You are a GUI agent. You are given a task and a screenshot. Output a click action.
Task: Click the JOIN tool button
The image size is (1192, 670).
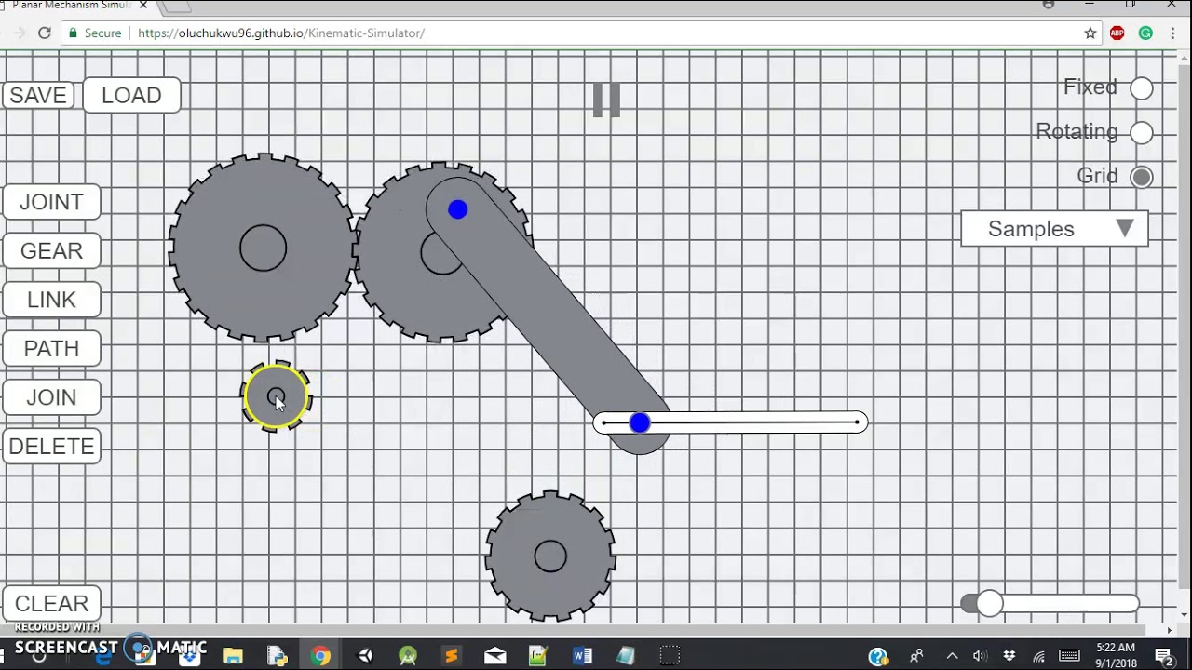point(51,397)
